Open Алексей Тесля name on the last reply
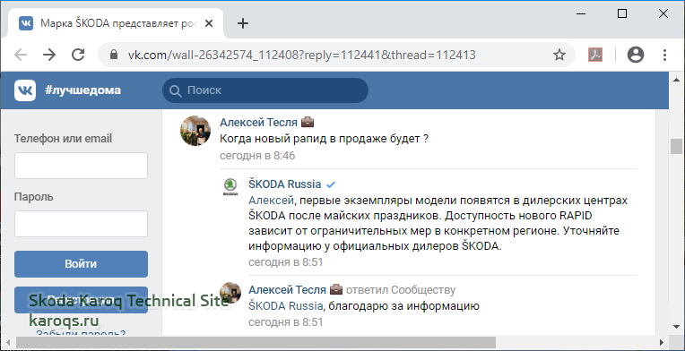This screenshot has width=685, height=351. (x=288, y=289)
